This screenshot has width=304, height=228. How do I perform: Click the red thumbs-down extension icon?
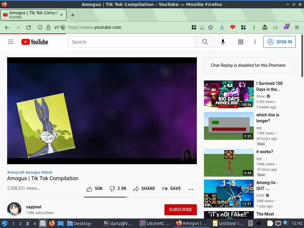click(x=233, y=27)
